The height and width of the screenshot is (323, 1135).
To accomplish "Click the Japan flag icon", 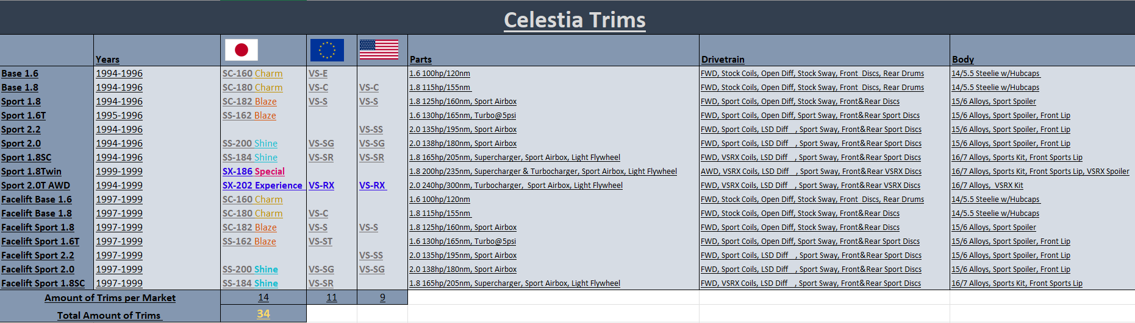I will pos(242,50).
